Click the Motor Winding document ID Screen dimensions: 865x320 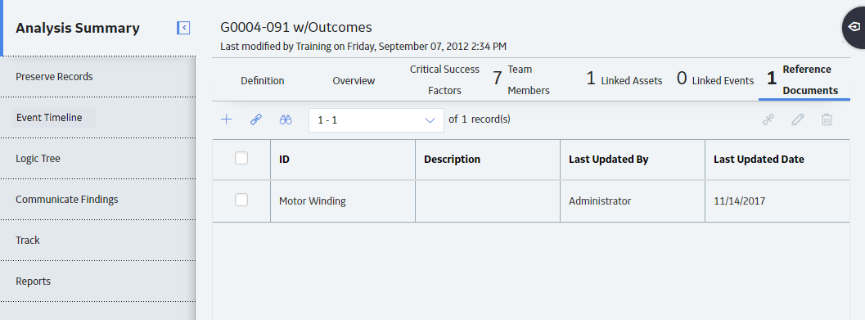click(313, 201)
